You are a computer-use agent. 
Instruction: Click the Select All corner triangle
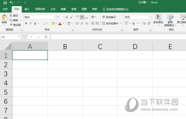pos(8,46)
